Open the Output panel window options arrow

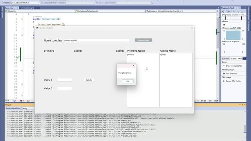tap(240, 105)
